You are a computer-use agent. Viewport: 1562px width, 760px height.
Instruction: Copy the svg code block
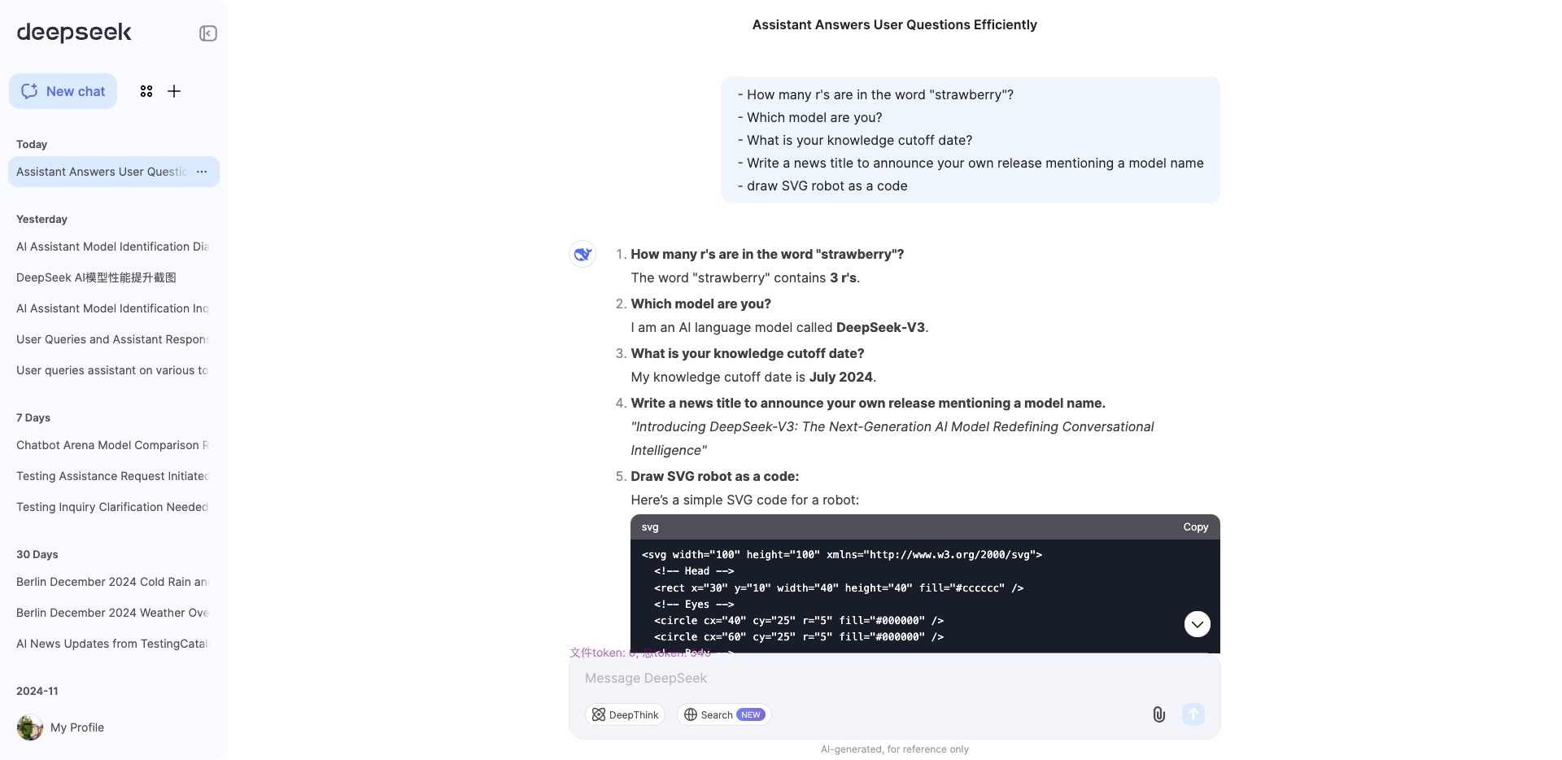coord(1195,527)
